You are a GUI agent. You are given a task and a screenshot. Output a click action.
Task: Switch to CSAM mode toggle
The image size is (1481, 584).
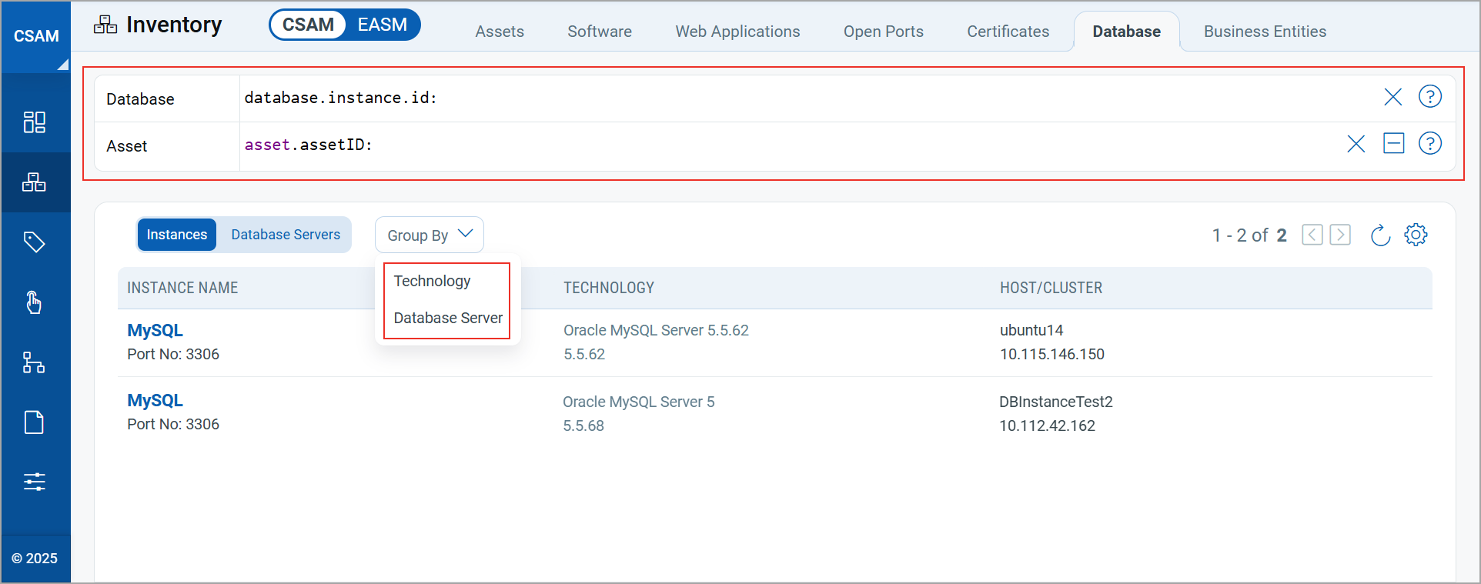click(308, 25)
